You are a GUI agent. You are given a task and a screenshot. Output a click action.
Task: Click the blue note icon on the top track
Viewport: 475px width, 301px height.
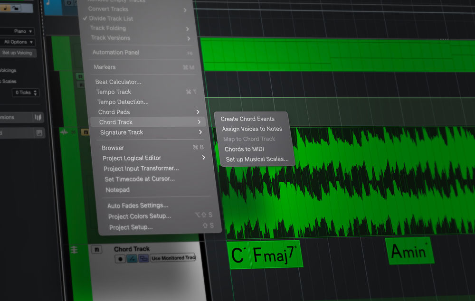coord(48,3)
